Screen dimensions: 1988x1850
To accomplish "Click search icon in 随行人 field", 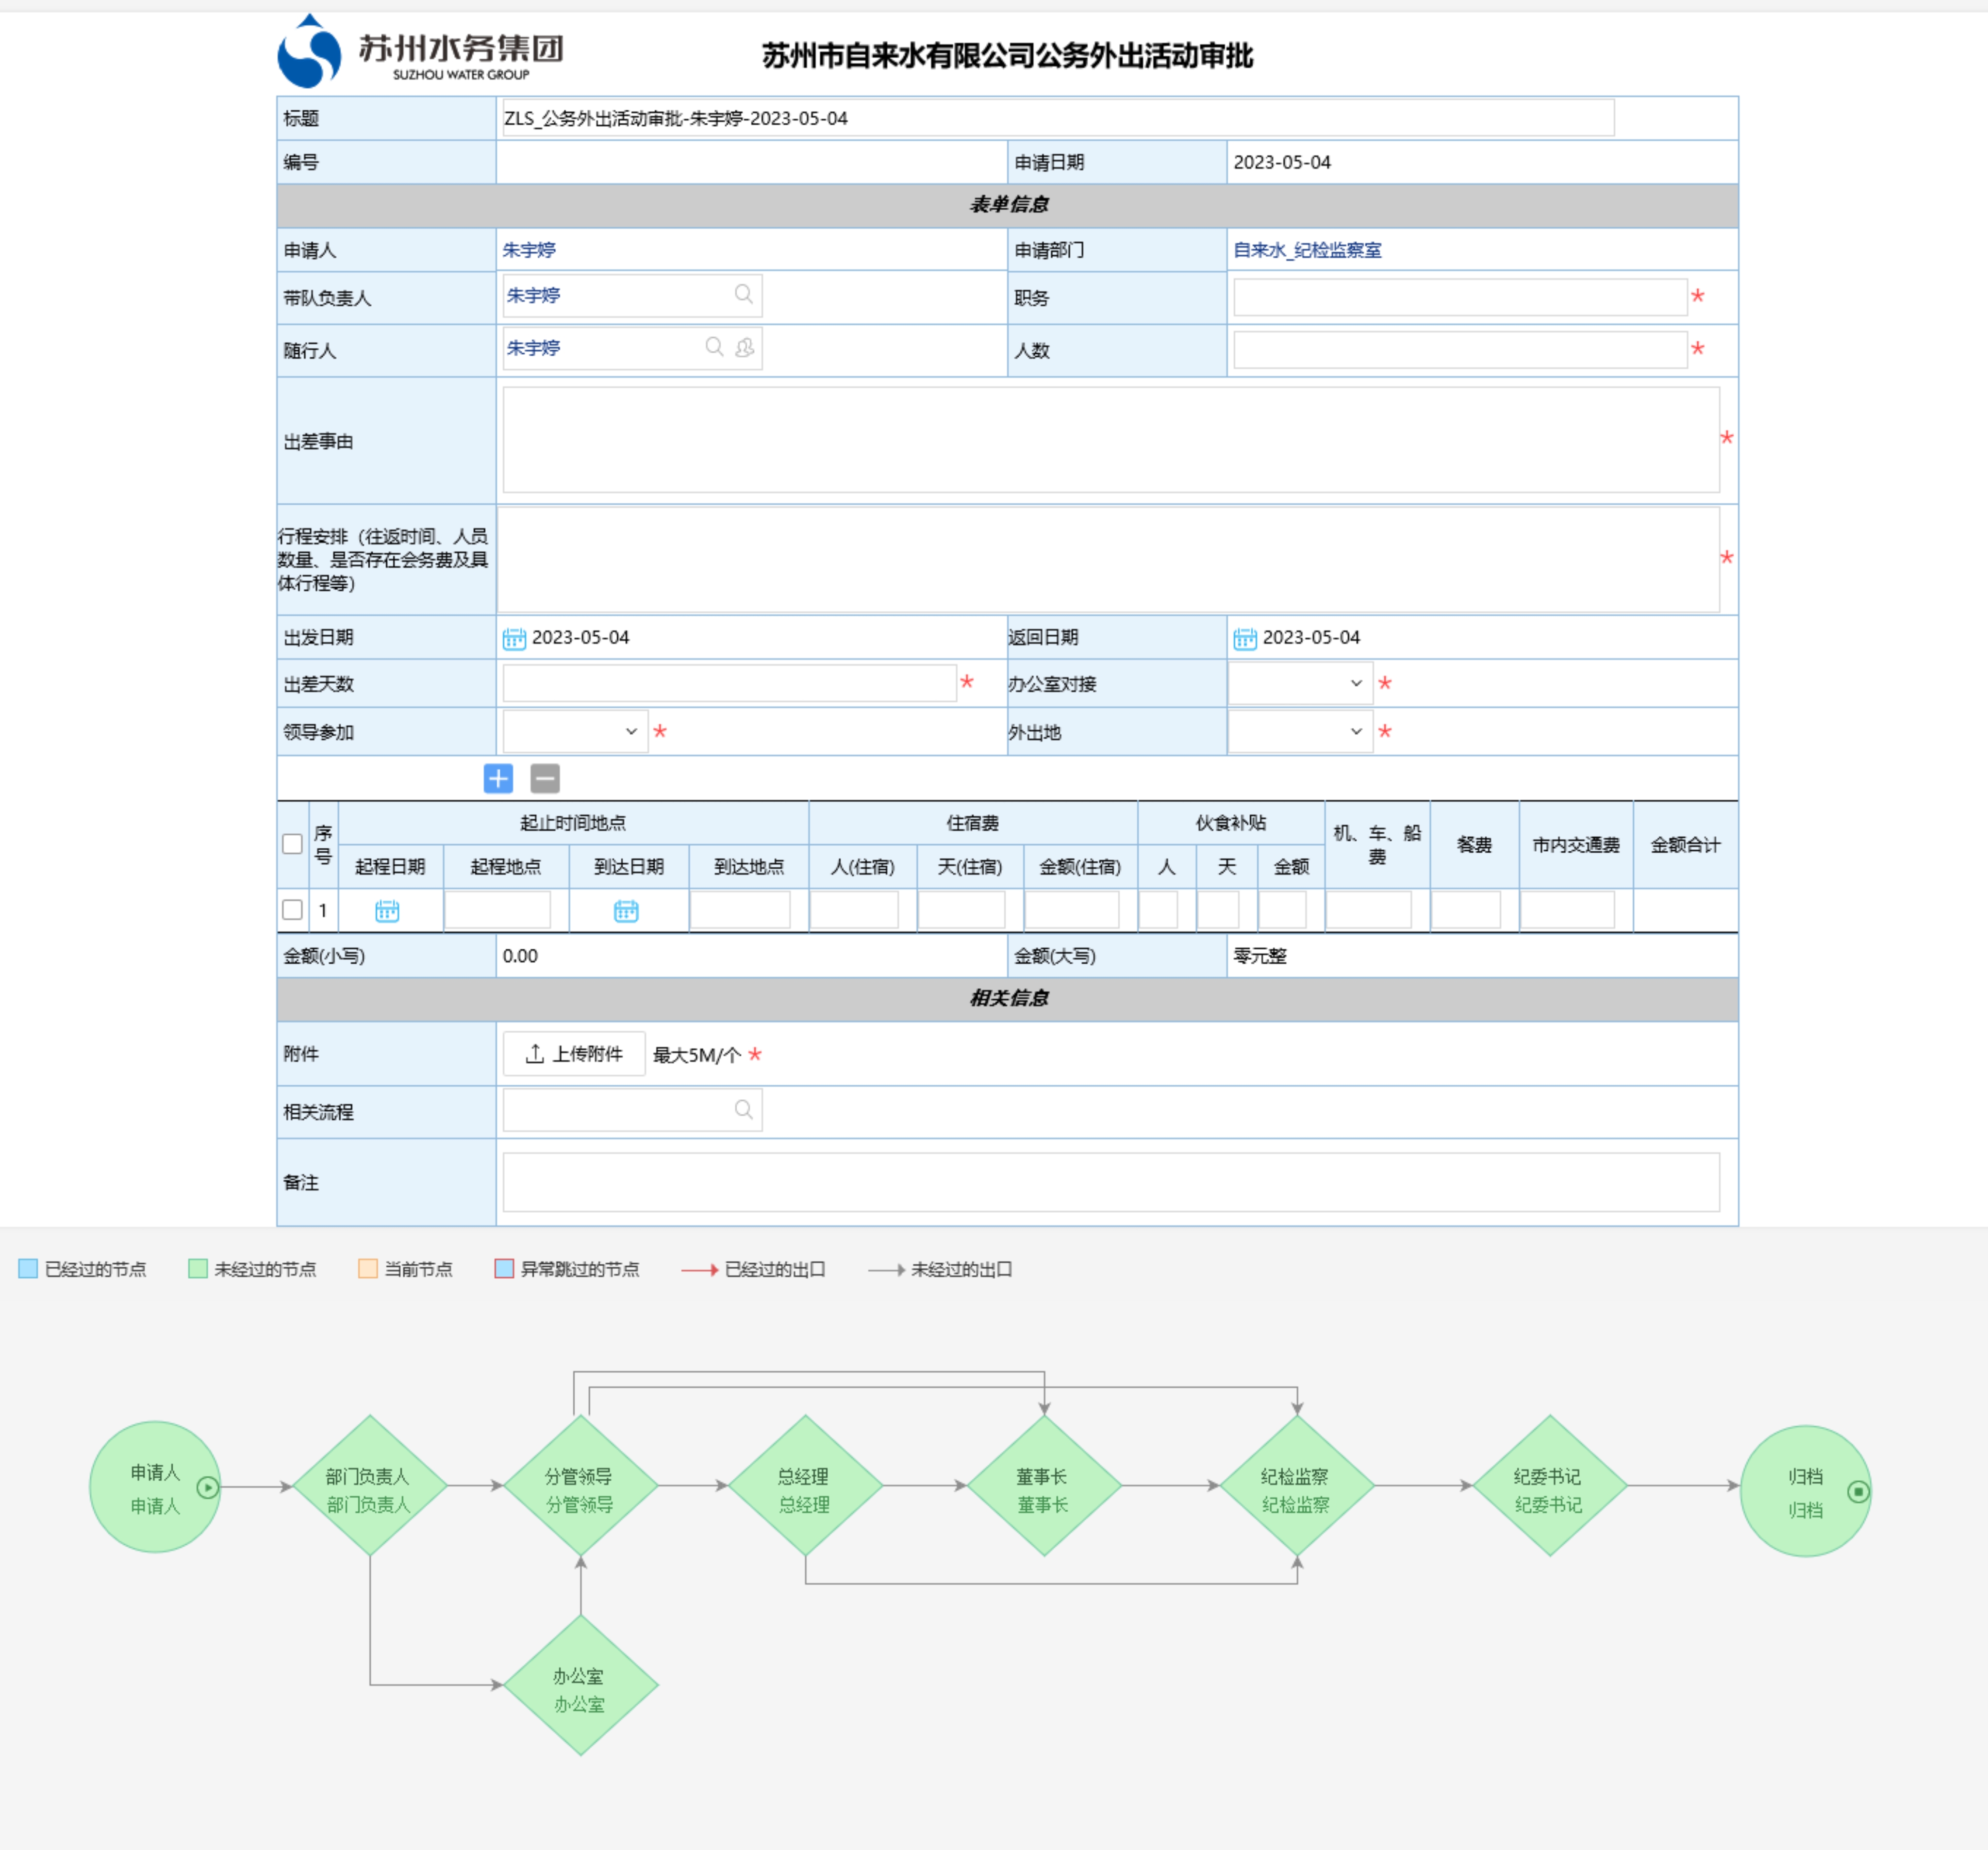I will click(714, 347).
